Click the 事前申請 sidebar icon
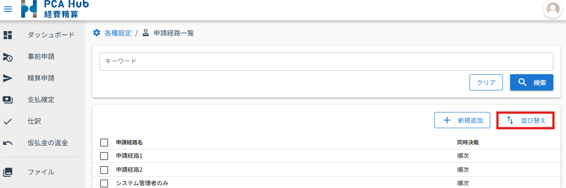This screenshot has width=566, height=188. pos(8,57)
